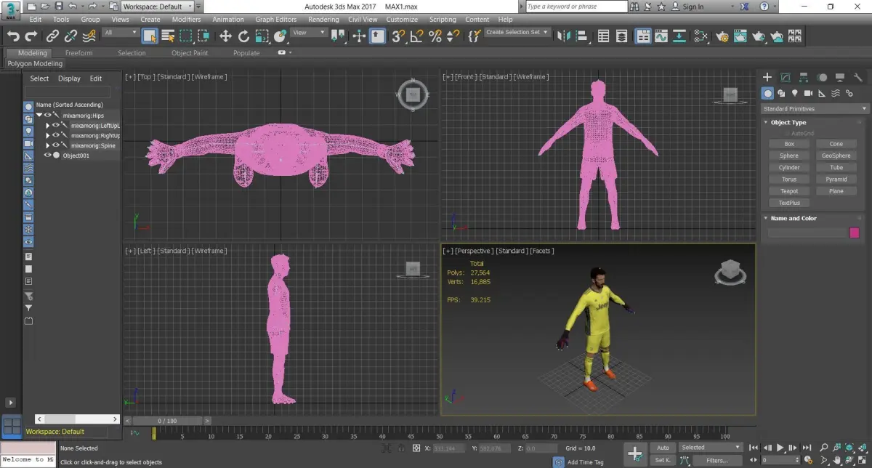
Task: Click the Sphere primitive button
Action: 789,156
